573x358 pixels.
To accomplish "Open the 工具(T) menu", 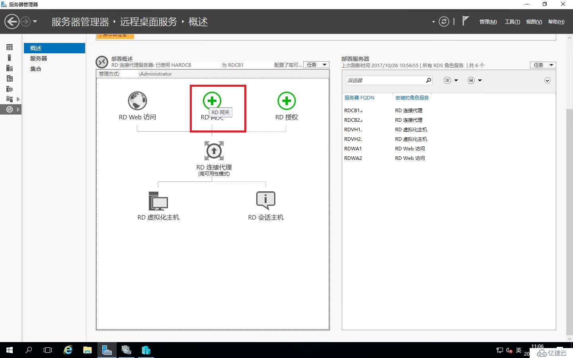I will point(512,22).
